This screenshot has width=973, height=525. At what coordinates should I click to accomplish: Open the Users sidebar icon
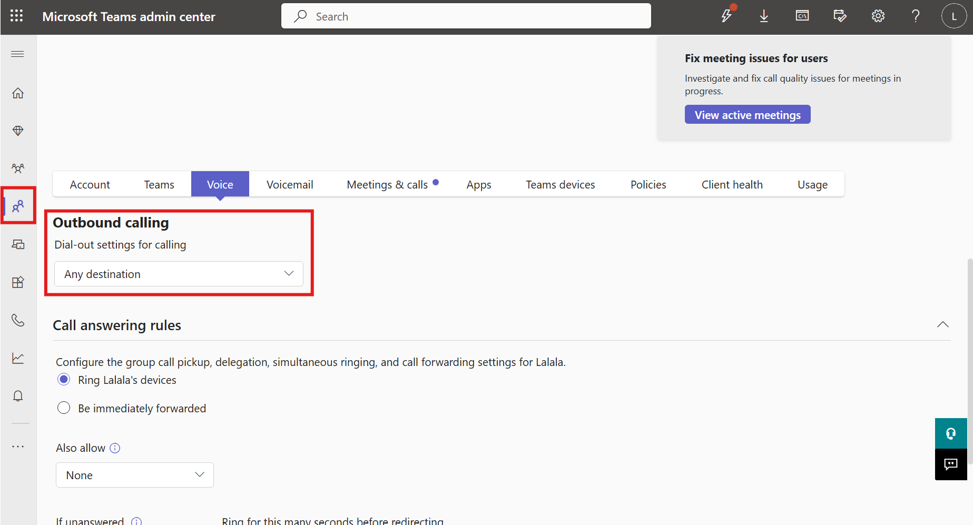pos(18,206)
